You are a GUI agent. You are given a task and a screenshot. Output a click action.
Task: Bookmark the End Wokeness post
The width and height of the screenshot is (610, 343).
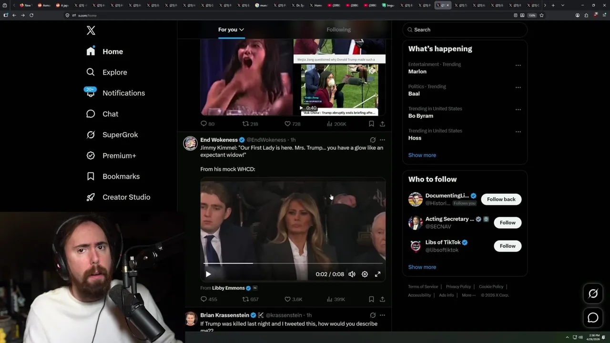pyautogui.click(x=371, y=299)
